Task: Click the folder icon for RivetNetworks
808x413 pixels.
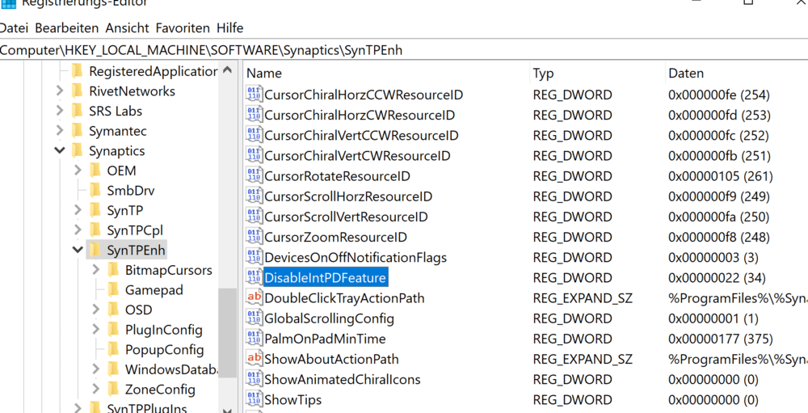Action: click(x=78, y=91)
